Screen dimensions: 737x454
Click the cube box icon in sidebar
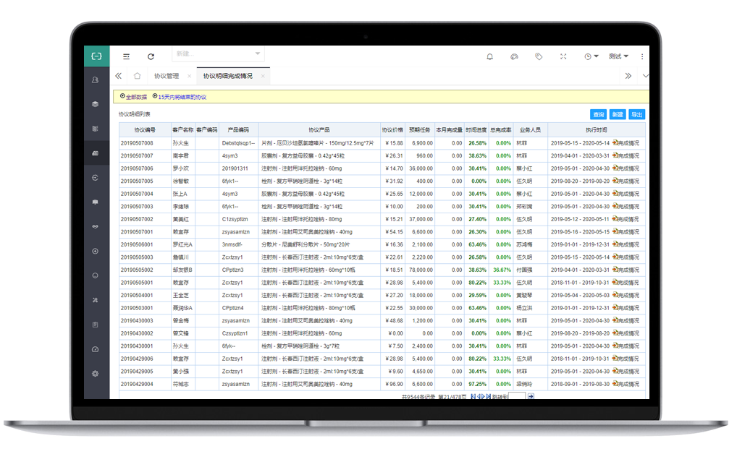(x=96, y=104)
